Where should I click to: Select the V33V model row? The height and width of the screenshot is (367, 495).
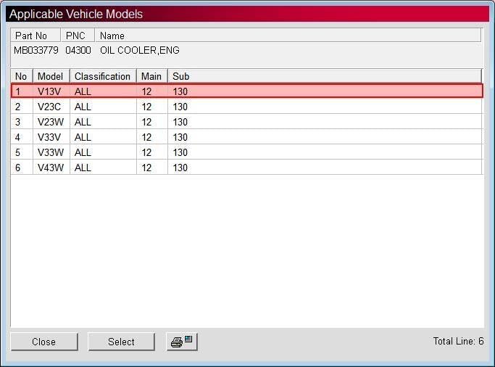pyautogui.click(x=247, y=137)
